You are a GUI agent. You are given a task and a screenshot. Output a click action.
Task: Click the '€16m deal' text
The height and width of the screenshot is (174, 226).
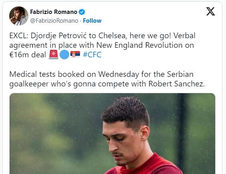(28, 55)
